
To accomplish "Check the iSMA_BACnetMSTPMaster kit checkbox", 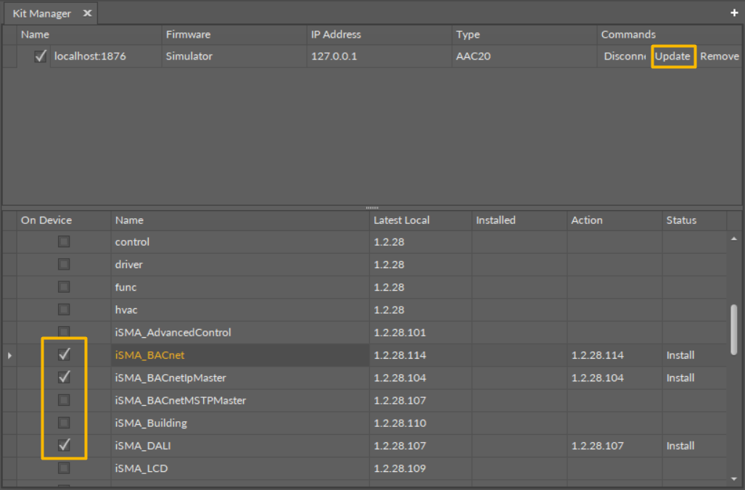I will click(64, 400).
